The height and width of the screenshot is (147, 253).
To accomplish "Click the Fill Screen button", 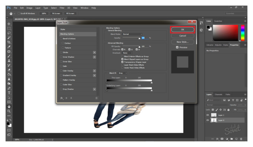I will [70, 13].
